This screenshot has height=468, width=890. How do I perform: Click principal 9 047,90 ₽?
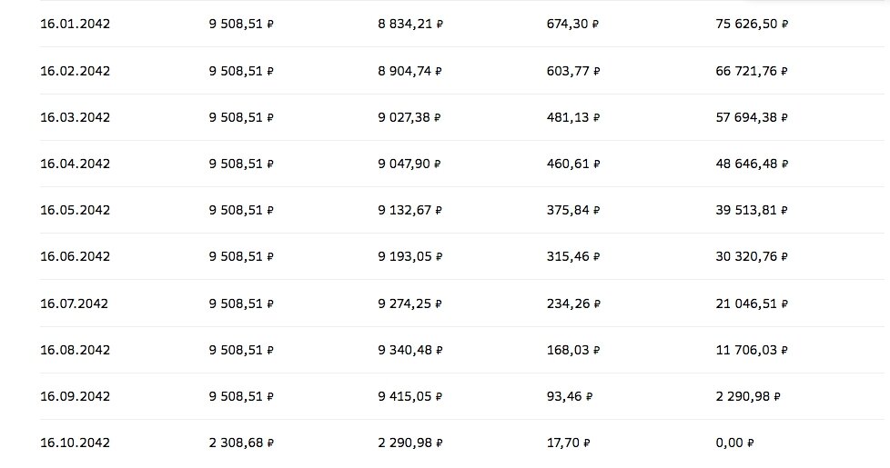[x=410, y=164]
